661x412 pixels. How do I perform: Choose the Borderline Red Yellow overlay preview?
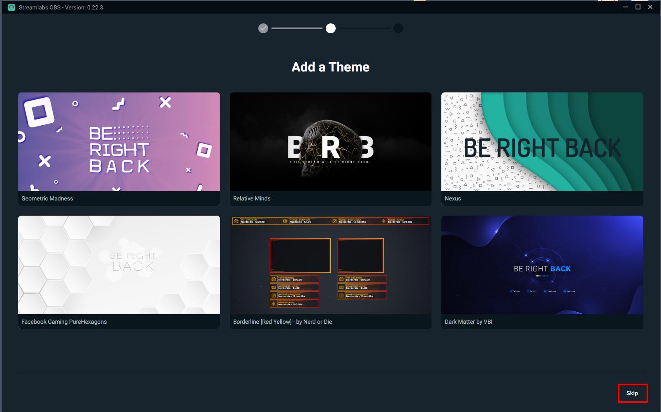coord(330,265)
